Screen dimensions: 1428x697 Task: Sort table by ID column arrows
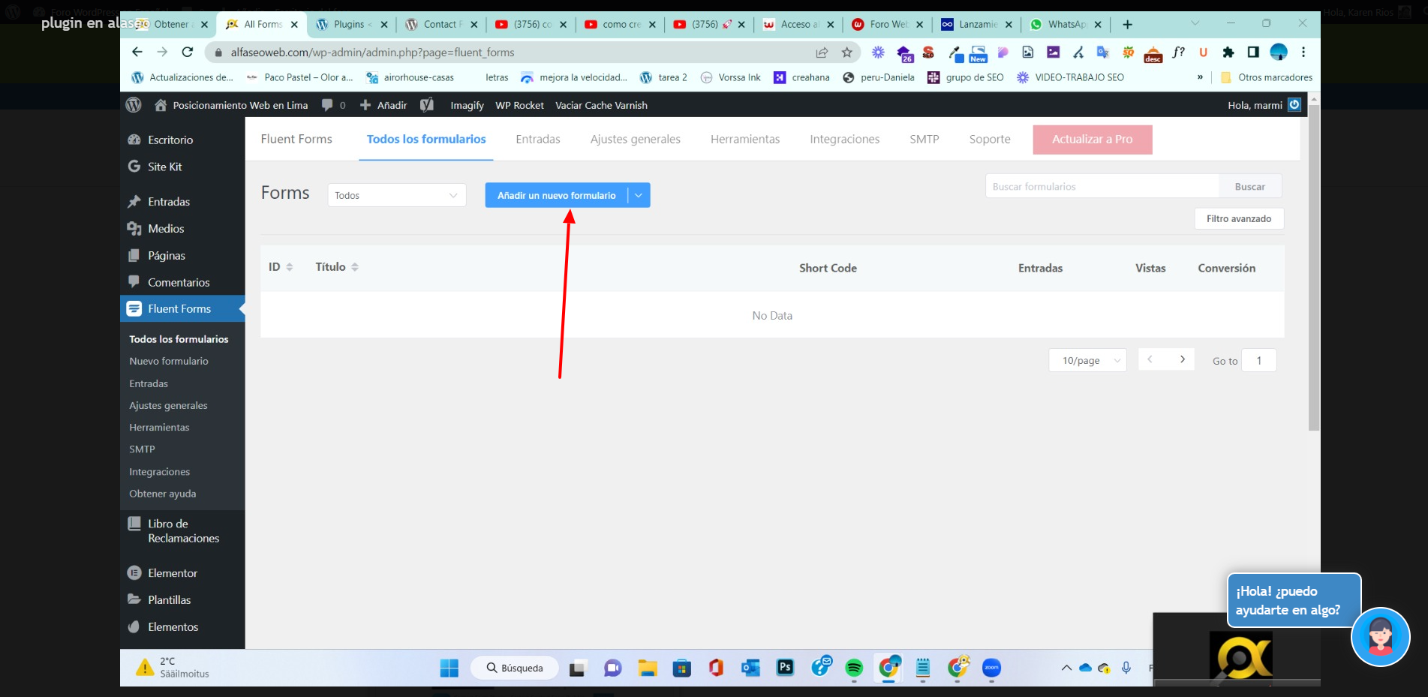290,267
